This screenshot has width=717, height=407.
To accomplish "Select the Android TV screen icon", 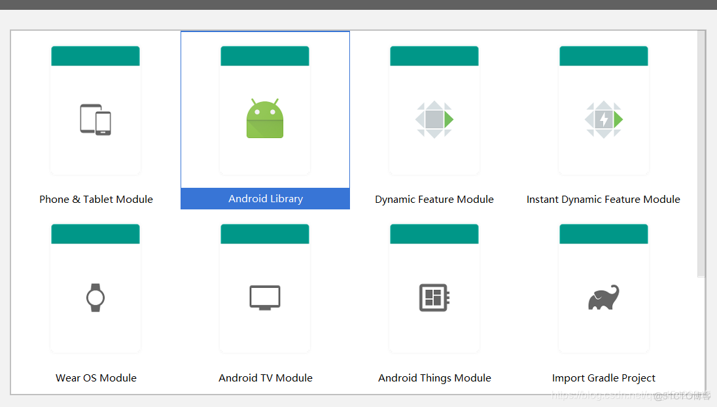I will [265, 298].
